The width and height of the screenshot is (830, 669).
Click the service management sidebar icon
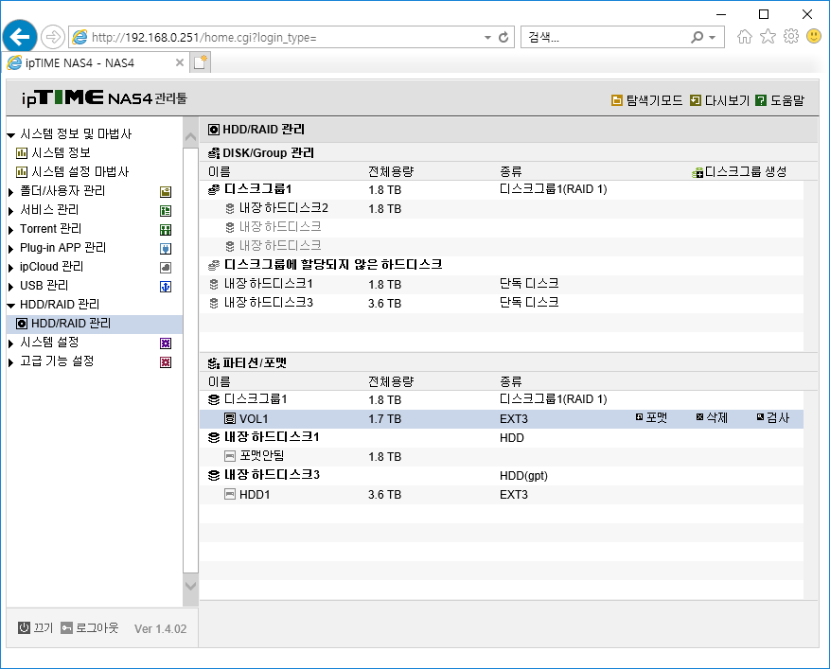coord(166,211)
